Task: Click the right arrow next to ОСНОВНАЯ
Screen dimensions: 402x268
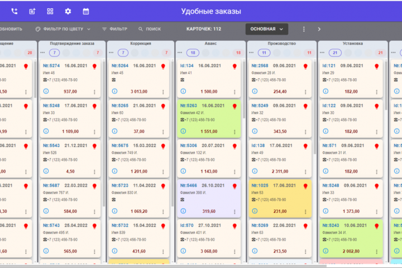Action: [319, 29]
